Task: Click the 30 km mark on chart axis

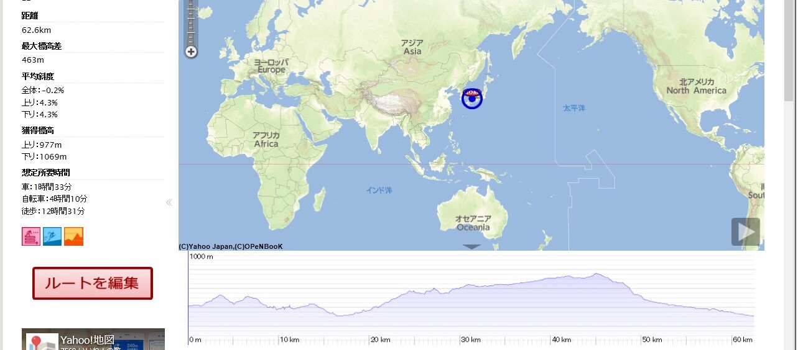Action: point(470,340)
